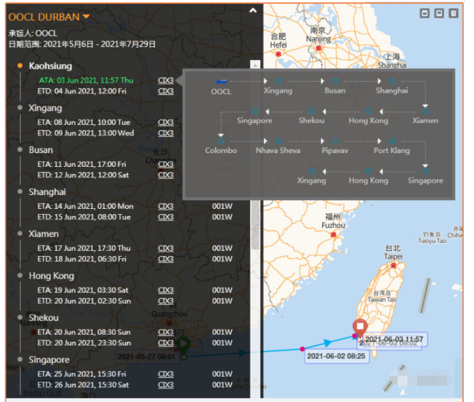The width and height of the screenshot is (474, 402).
Task: Open CIX3 link beside Shekou ETA 20 Jun
Action: click(x=166, y=332)
